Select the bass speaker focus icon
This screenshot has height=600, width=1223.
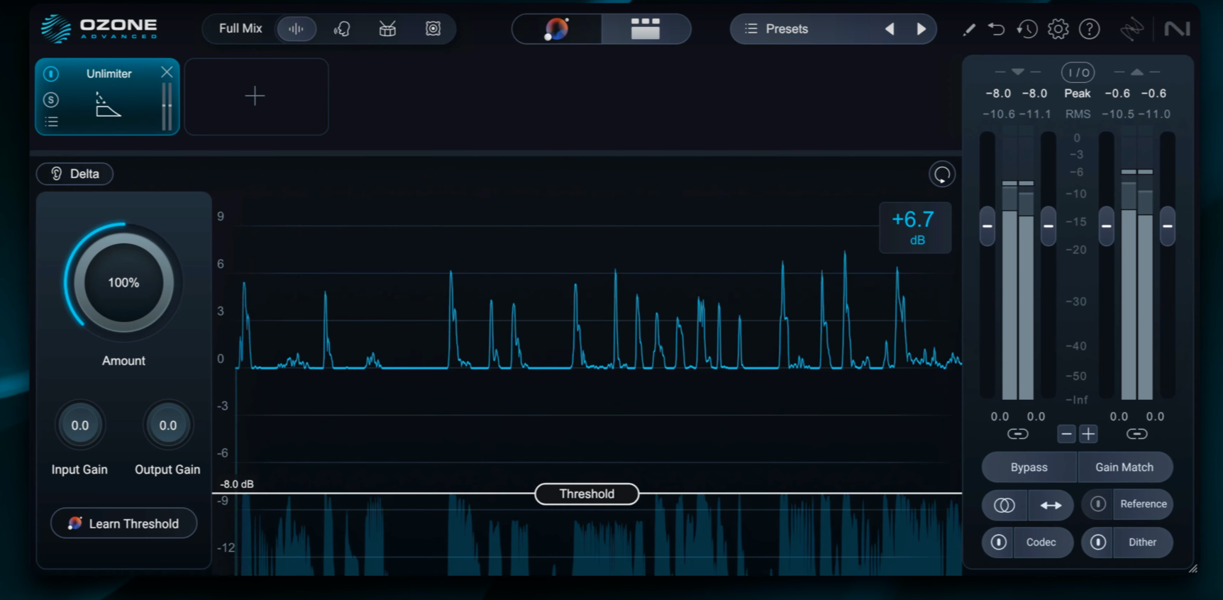click(x=433, y=29)
